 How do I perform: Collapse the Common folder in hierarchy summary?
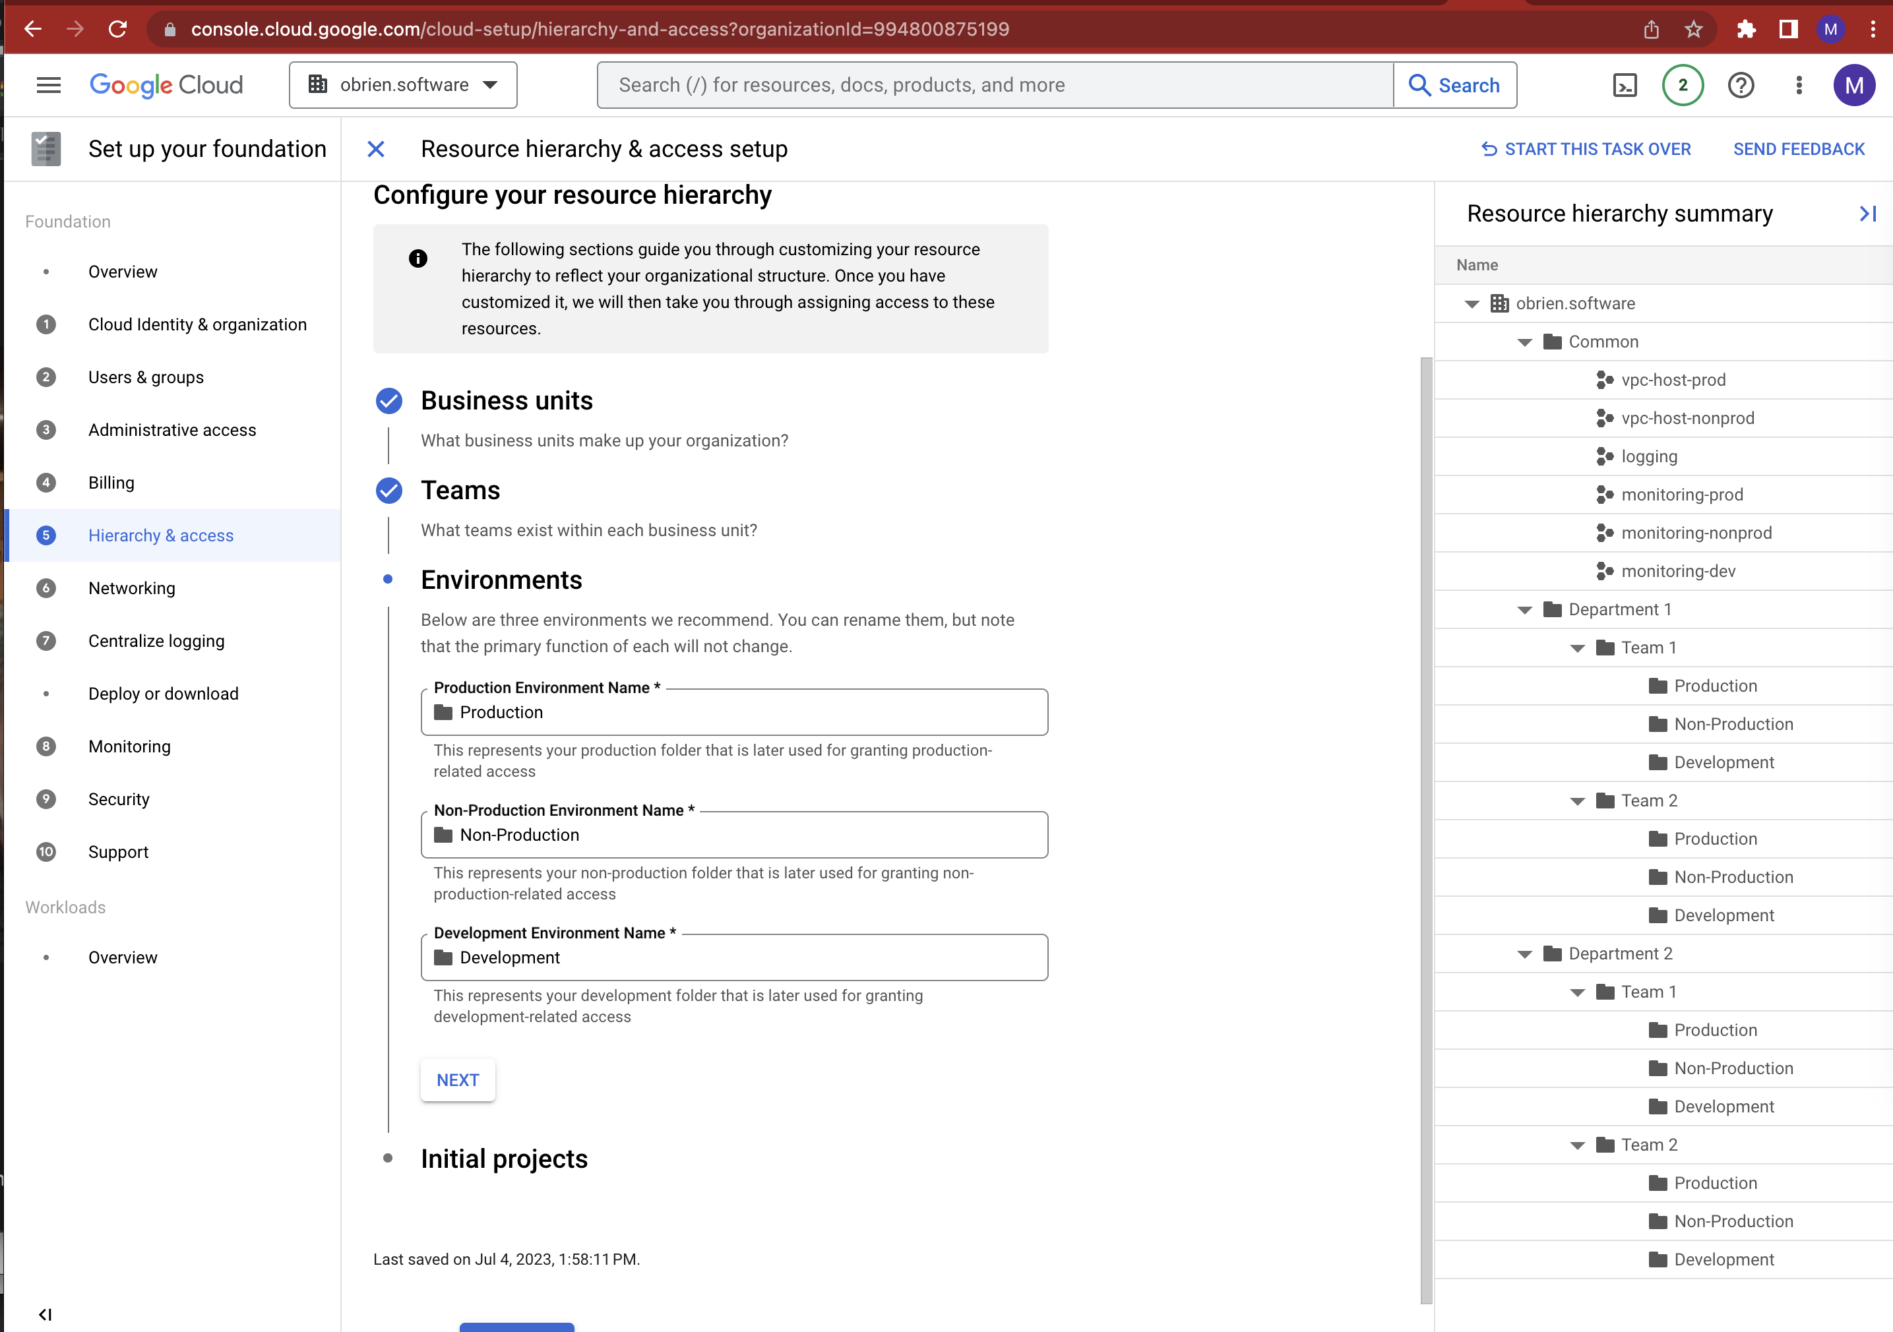(x=1524, y=342)
